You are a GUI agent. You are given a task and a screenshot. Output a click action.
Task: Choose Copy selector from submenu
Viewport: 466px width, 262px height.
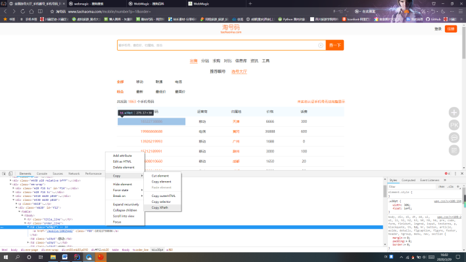[x=162, y=202]
